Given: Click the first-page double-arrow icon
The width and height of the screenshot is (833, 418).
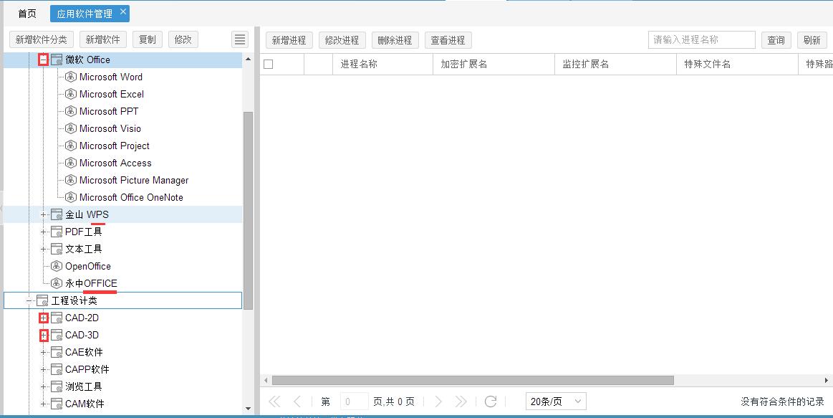Looking at the screenshot, I should (x=274, y=401).
